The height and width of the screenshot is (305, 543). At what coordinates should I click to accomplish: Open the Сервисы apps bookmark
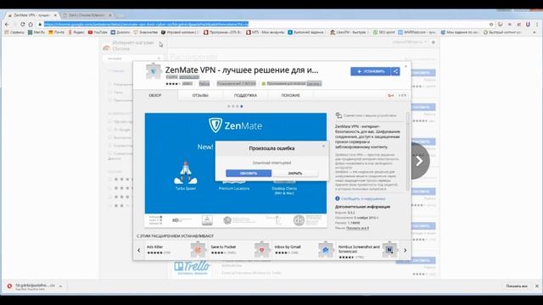click(14, 32)
